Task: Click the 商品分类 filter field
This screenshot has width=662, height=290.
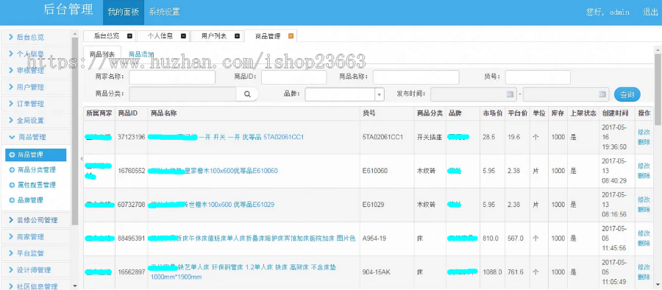Action: coord(183,94)
